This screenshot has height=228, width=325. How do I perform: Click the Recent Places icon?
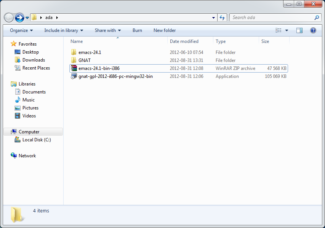point(18,68)
